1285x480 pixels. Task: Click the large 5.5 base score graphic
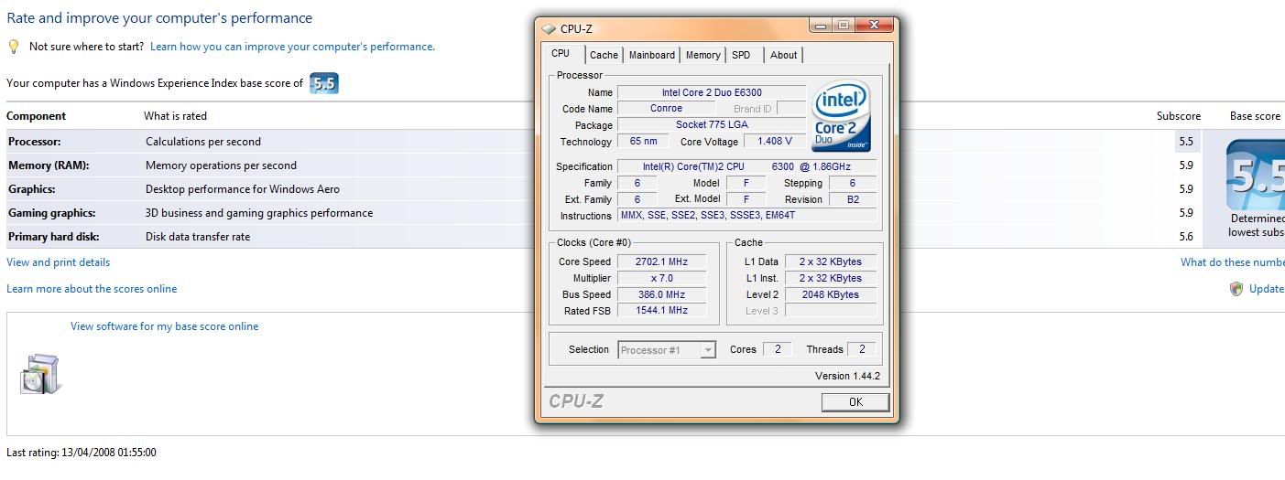click(x=1256, y=176)
